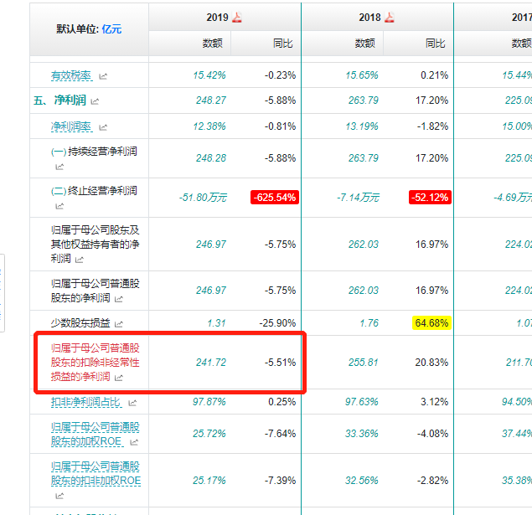Screen dimensions: 532x515
Task: Click the trend chart icon beside 五、净利润
Action: (x=95, y=101)
